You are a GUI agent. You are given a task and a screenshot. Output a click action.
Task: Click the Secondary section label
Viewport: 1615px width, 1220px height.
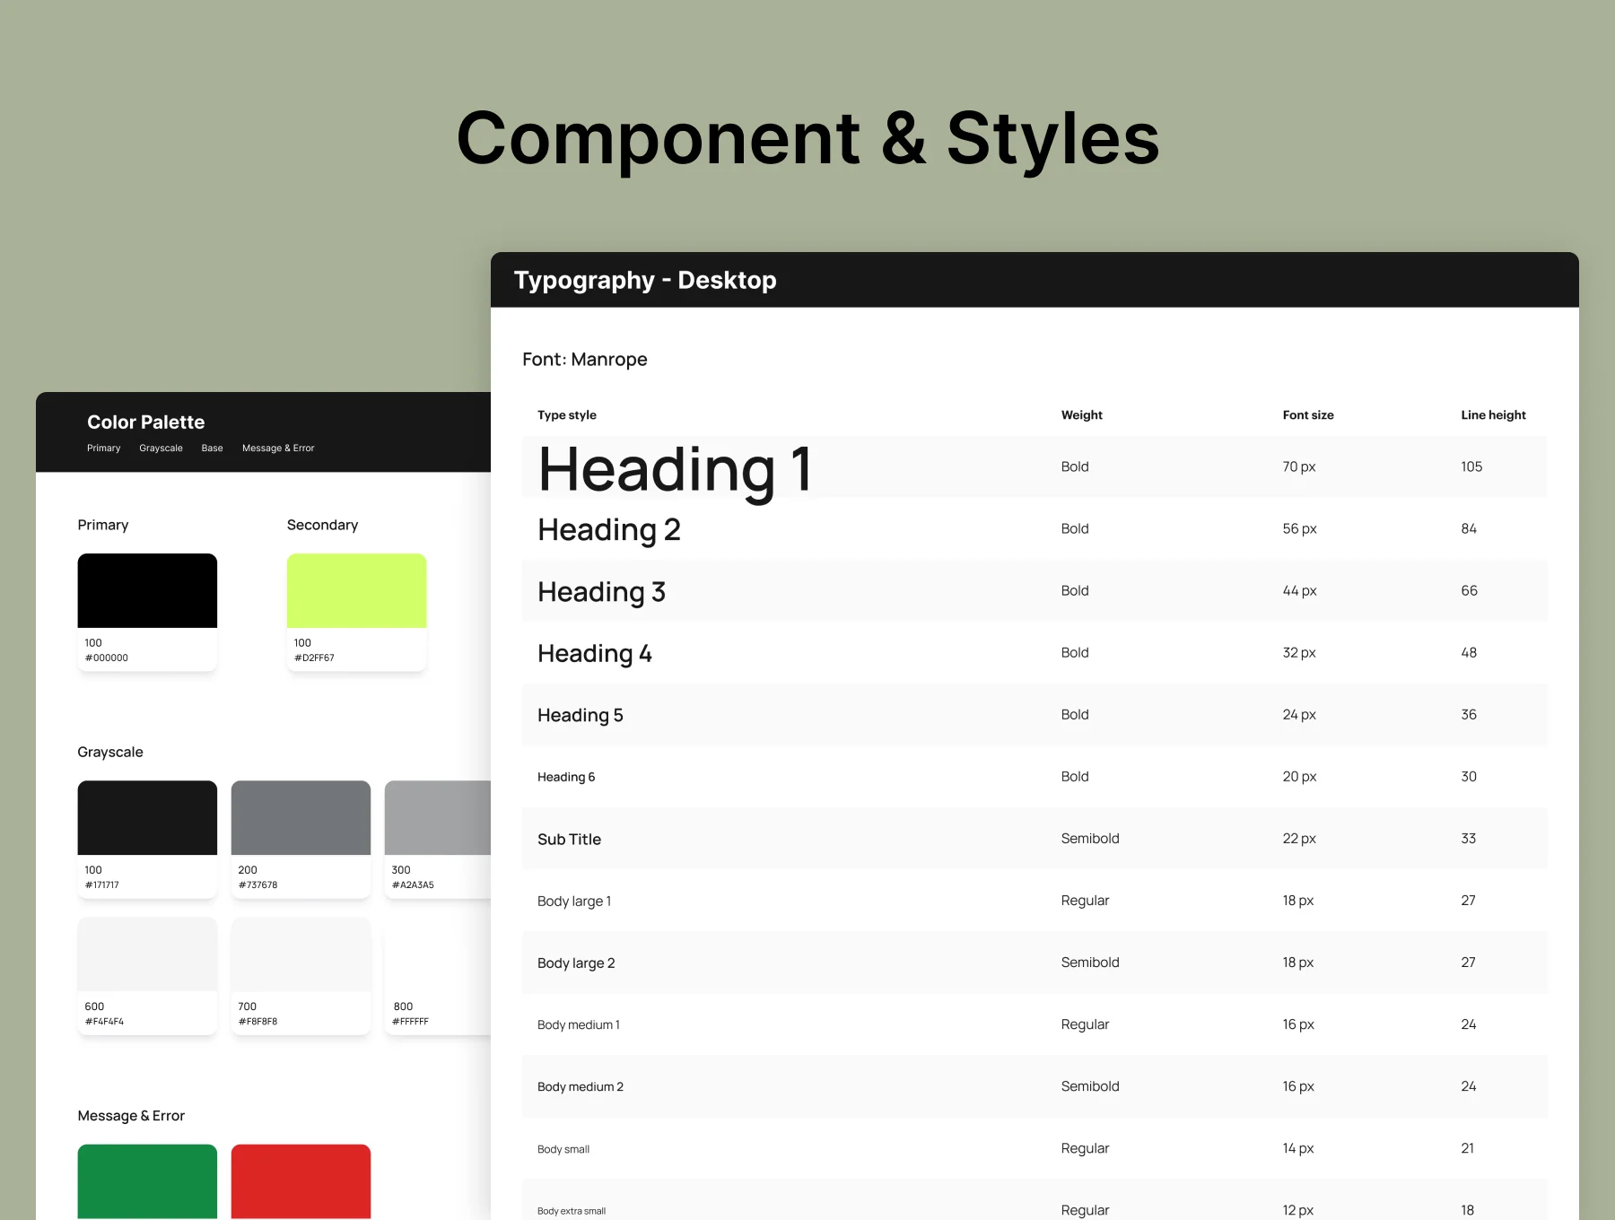tap(322, 525)
